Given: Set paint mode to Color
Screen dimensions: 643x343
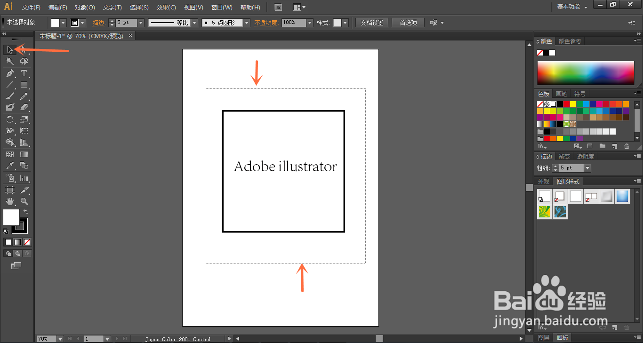Looking at the screenshot, I should coord(8,242).
